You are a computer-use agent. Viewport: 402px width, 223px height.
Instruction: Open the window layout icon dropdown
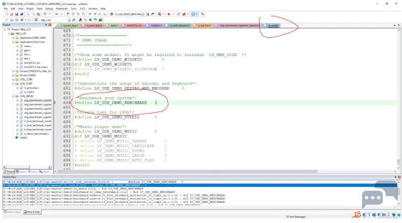196,14
